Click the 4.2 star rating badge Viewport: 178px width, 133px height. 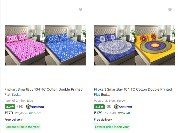click(x=10, y=107)
